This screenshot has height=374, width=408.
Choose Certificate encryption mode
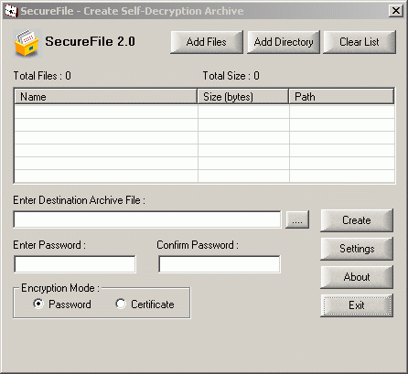click(145, 304)
